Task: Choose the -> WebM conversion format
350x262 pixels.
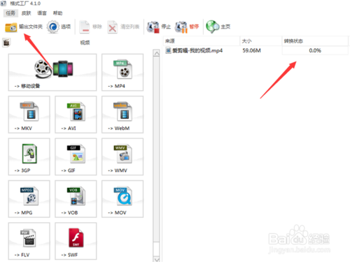Action: [x=122, y=115]
